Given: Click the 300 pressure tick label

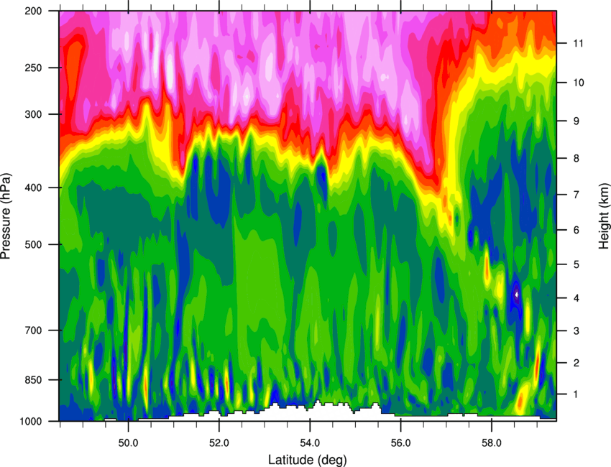Looking at the screenshot, I should [34, 114].
